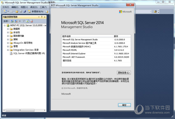Select the Microsoft SQL Server Management Studio row
The image size is (175, 119).
[x=96, y=40]
